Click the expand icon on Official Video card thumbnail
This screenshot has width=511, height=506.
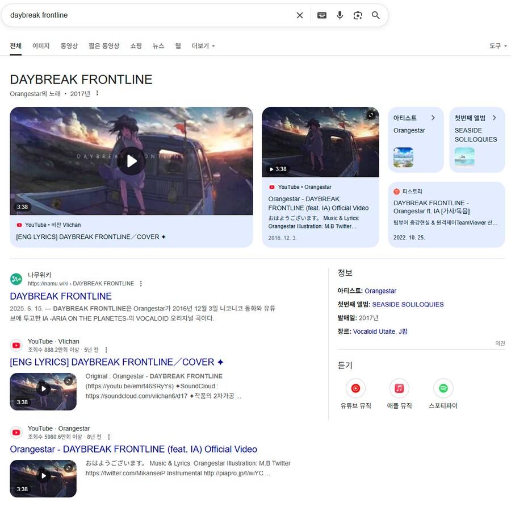[x=371, y=115]
